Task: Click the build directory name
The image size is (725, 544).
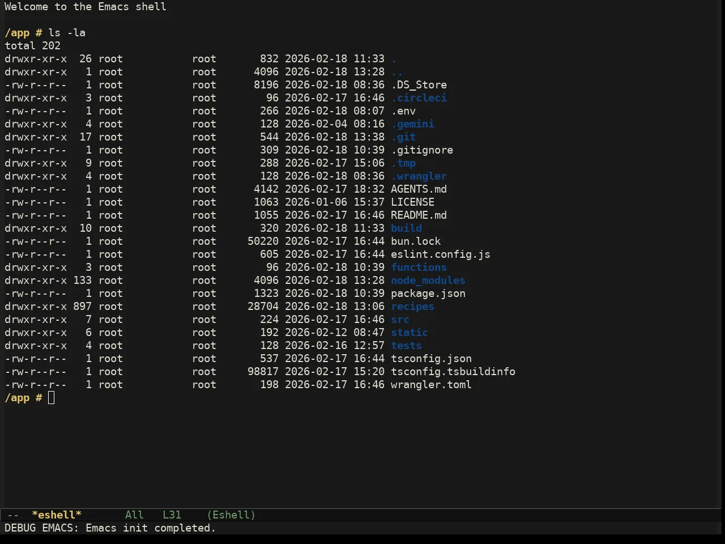Action: [x=406, y=228]
